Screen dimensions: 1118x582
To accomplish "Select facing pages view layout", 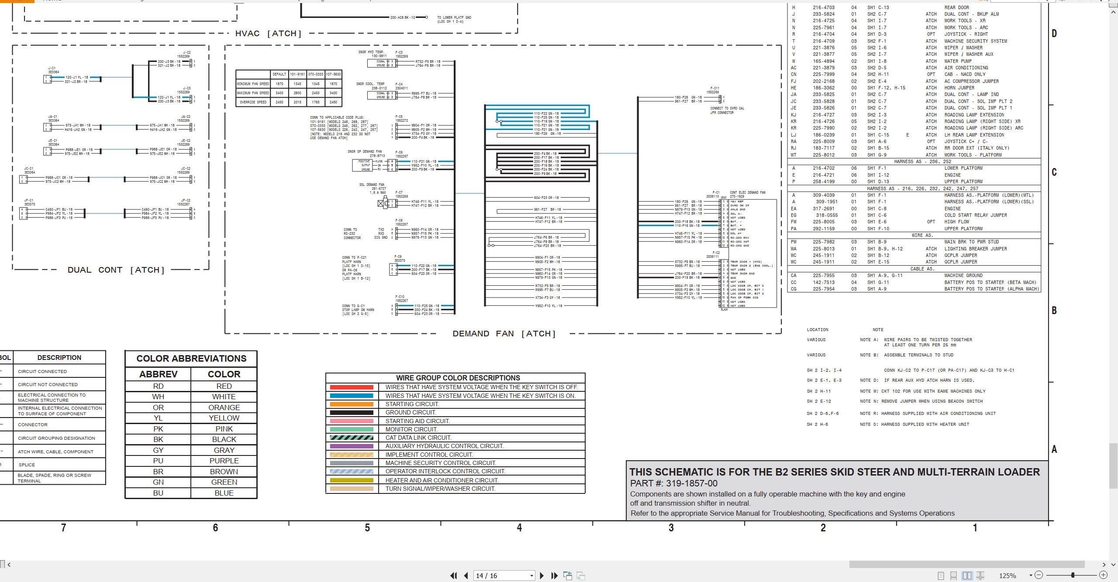I will (967, 575).
